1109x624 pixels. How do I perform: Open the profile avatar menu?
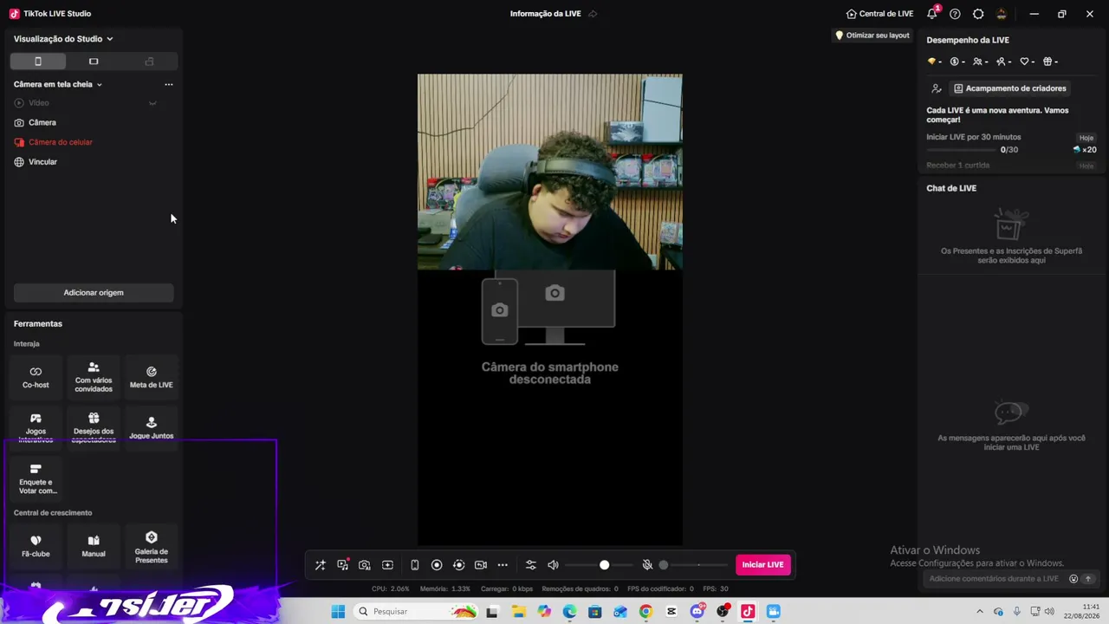click(1002, 14)
